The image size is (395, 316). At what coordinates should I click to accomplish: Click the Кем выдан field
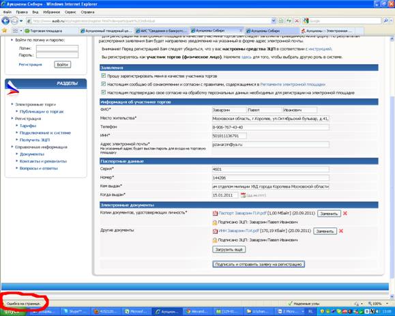pos(271,186)
